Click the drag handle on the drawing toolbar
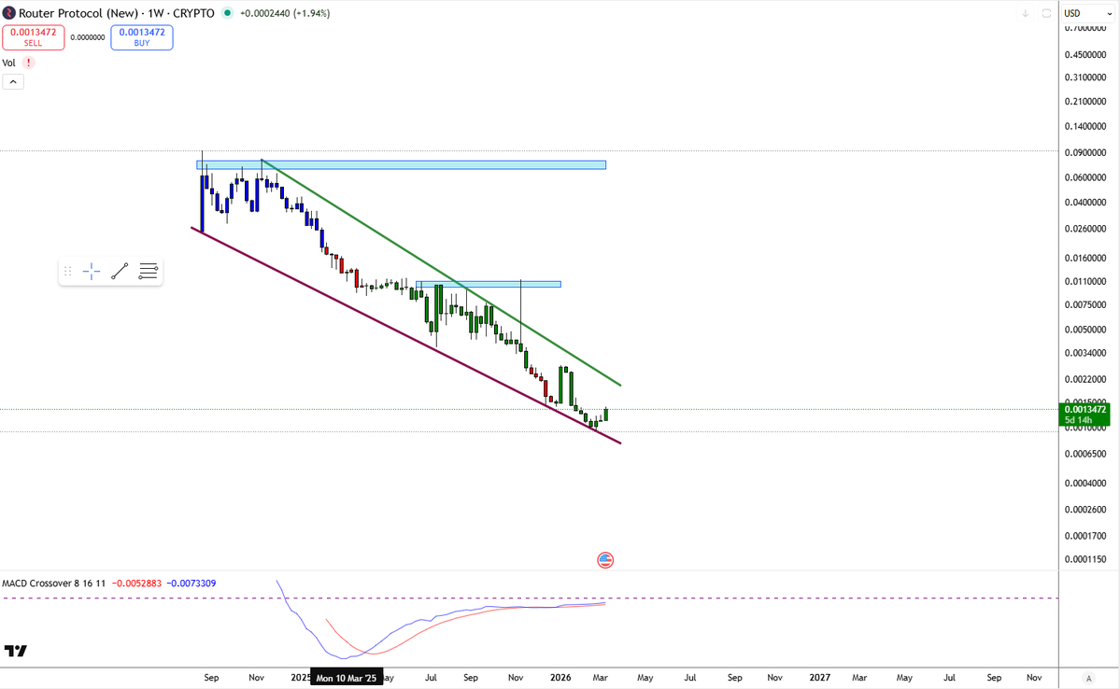 click(x=67, y=271)
